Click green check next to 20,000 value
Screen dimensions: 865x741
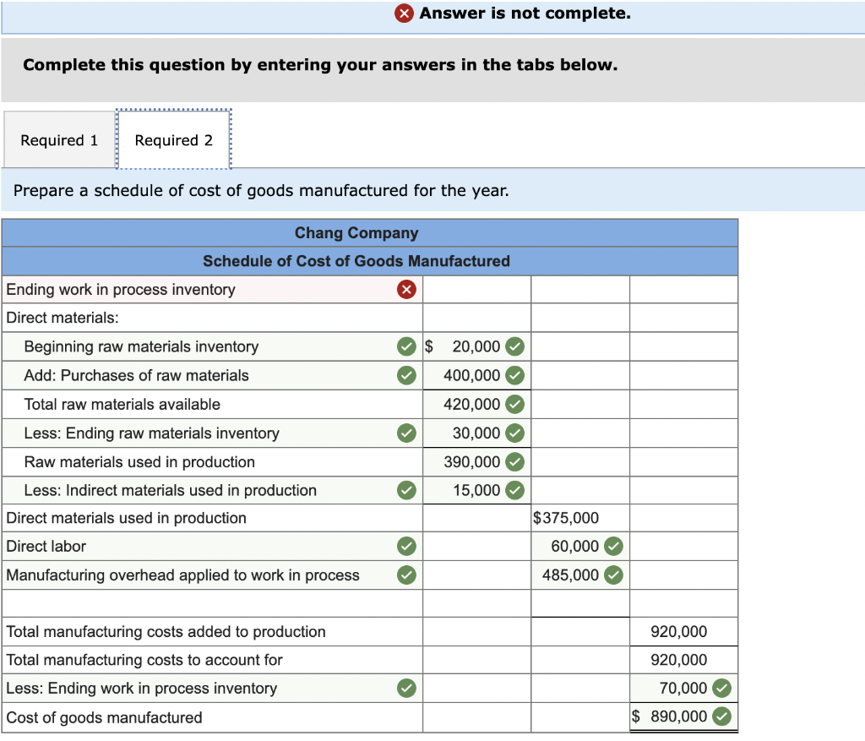[515, 346]
